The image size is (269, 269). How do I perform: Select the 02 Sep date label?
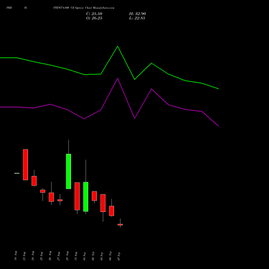tap(93, 256)
